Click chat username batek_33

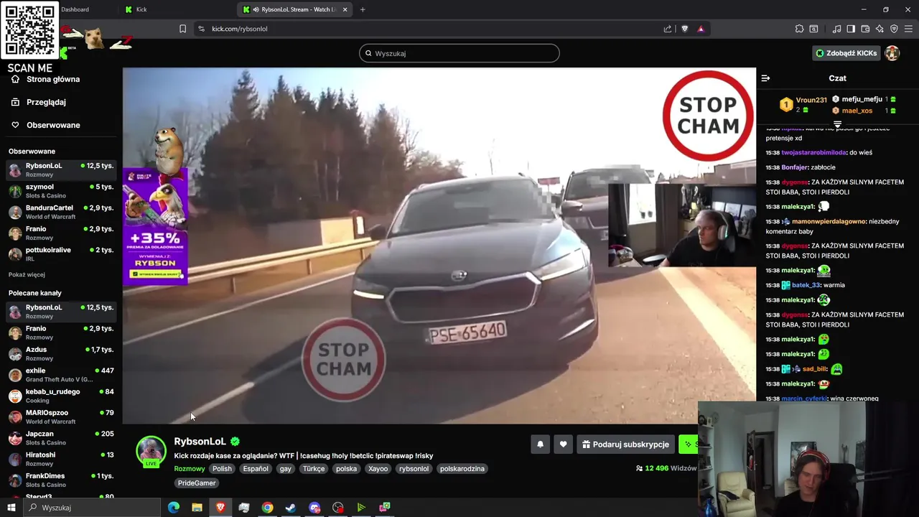(806, 285)
